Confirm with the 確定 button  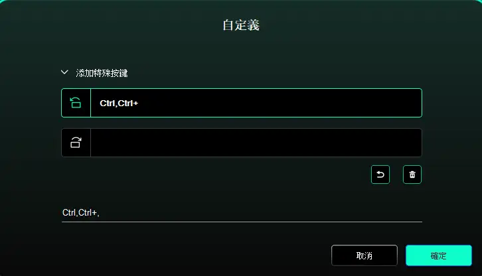click(x=439, y=255)
